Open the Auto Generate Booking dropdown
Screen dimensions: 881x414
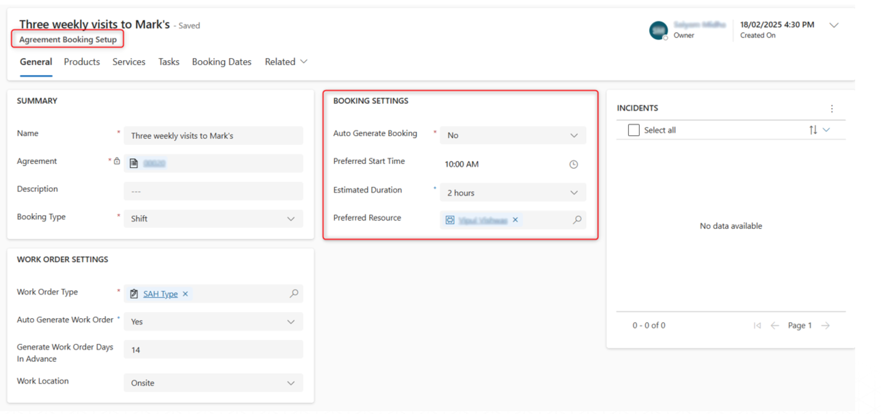point(512,135)
